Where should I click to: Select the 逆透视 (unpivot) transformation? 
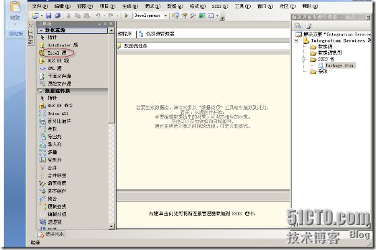(51, 222)
